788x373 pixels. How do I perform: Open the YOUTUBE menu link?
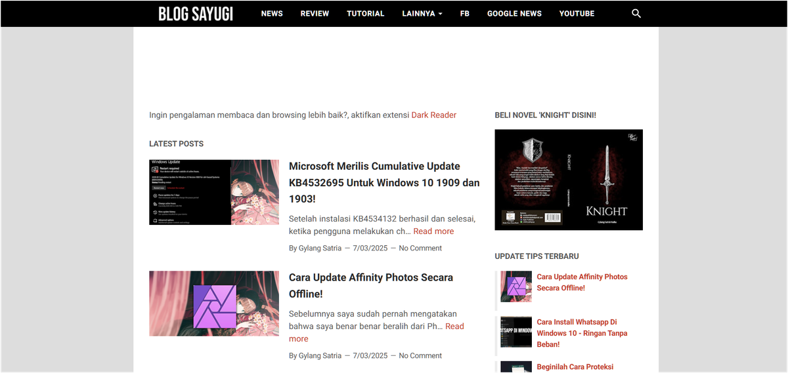(577, 13)
